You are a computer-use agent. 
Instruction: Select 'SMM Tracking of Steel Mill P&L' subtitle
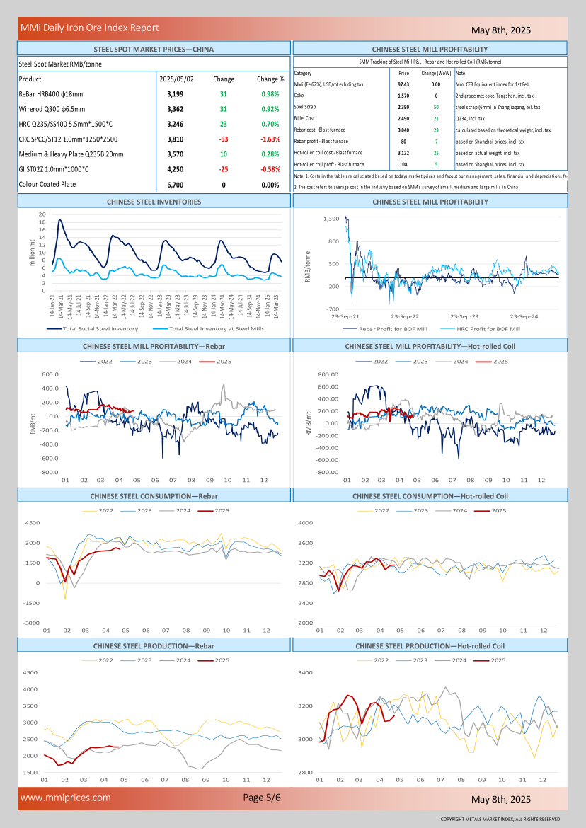(x=430, y=62)
